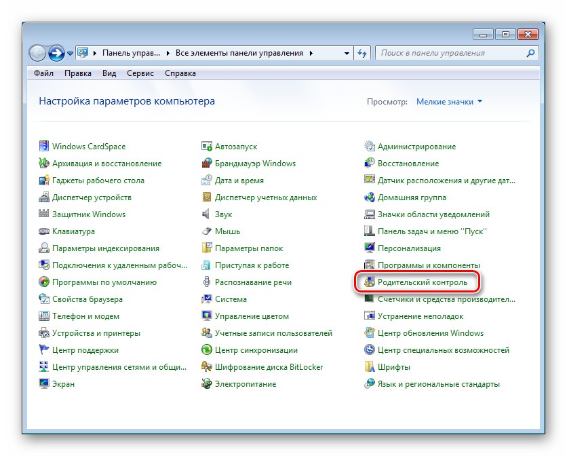Screen dimensions: 567x456
Task: Open the Брандмауэр Windows icon
Action: click(x=206, y=164)
